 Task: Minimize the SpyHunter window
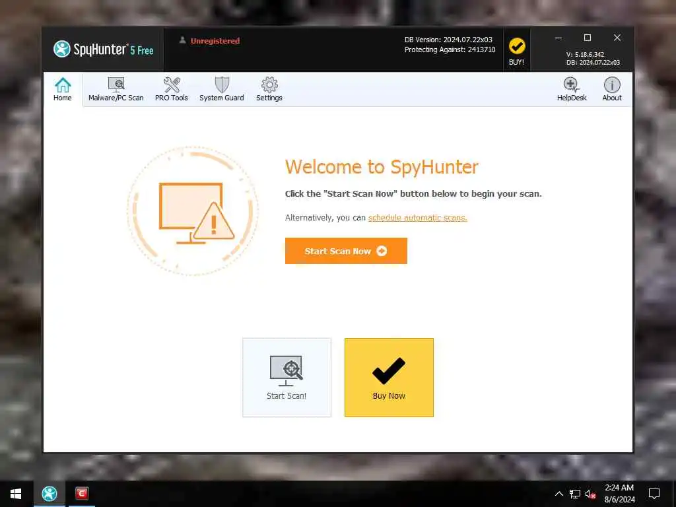[558, 38]
